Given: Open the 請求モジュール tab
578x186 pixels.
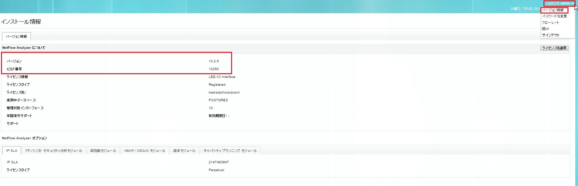Looking at the screenshot, I should pyautogui.click(x=184, y=150).
